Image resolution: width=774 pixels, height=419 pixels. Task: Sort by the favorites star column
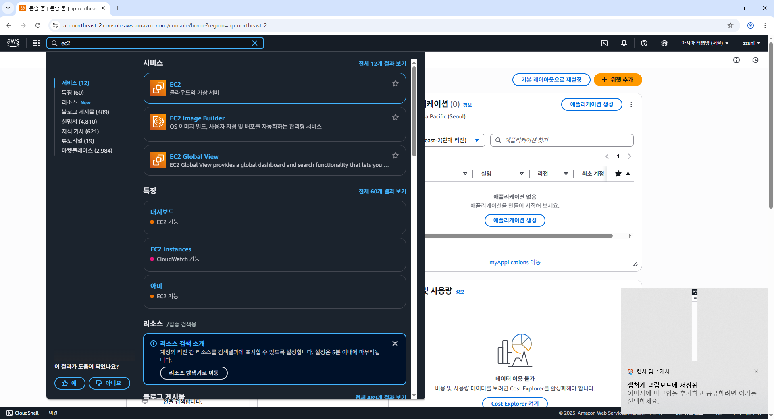(x=623, y=174)
